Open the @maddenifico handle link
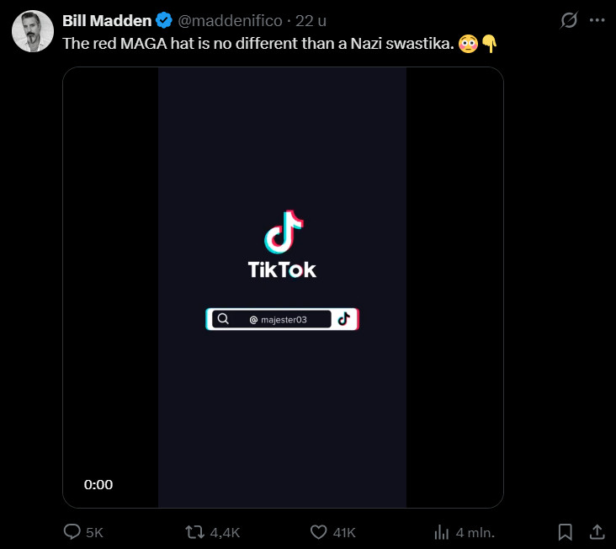This screenshot has width=616, height=549. [229, 21]
